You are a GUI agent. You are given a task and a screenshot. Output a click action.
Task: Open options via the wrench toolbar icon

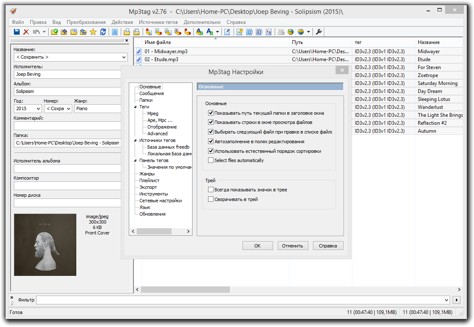click(319, 32)
